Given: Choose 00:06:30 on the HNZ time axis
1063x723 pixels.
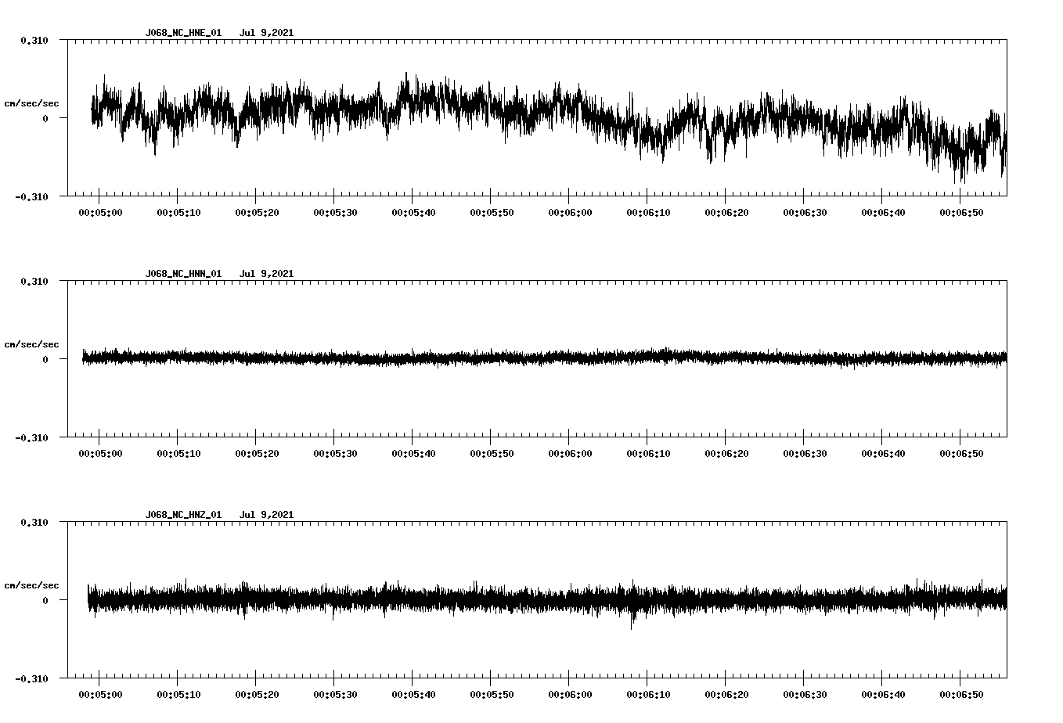Looking at the screenshot, I should pyautogui.click(x=805, y=695).
